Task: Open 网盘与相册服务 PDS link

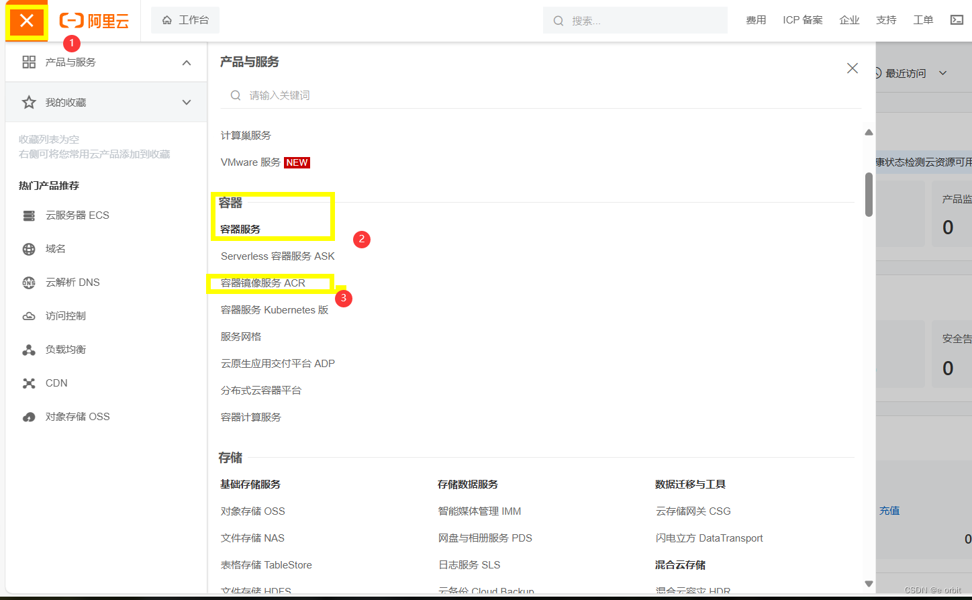Action: click(485, 538)
